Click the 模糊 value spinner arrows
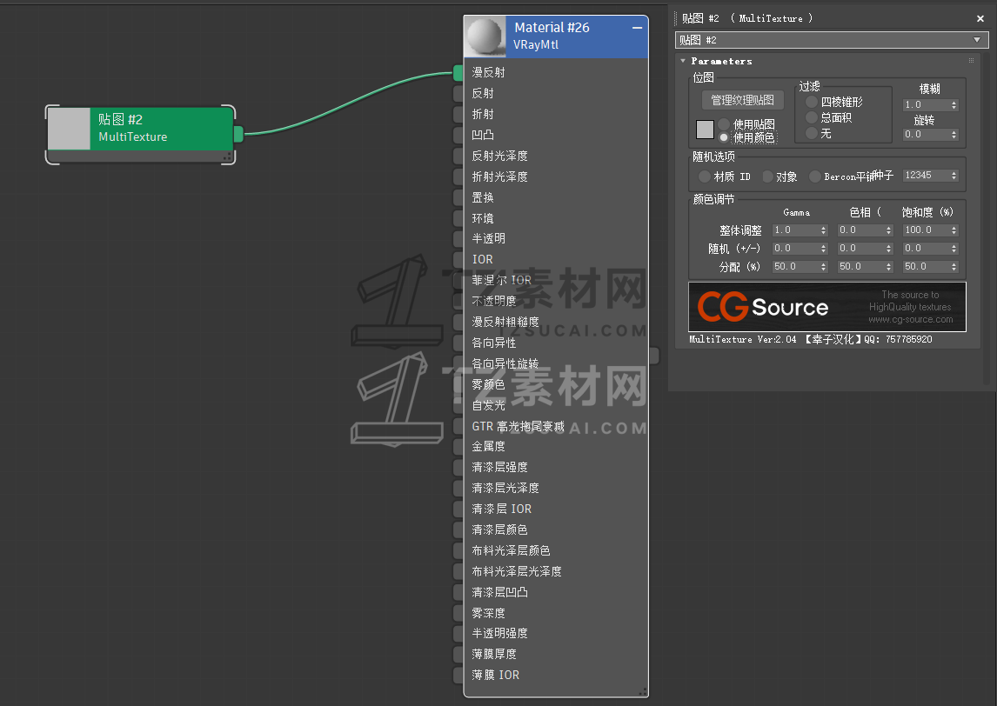Image resolution: width=997 pixels, height=706 pixels. (x=954, y=105)
